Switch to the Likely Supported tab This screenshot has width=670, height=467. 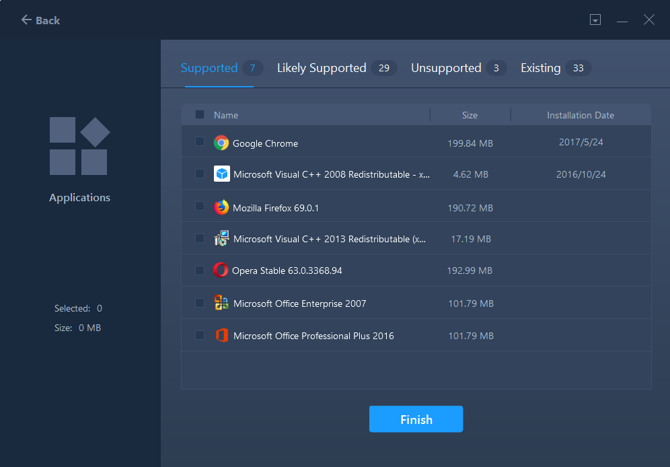[x=322, y=68]
